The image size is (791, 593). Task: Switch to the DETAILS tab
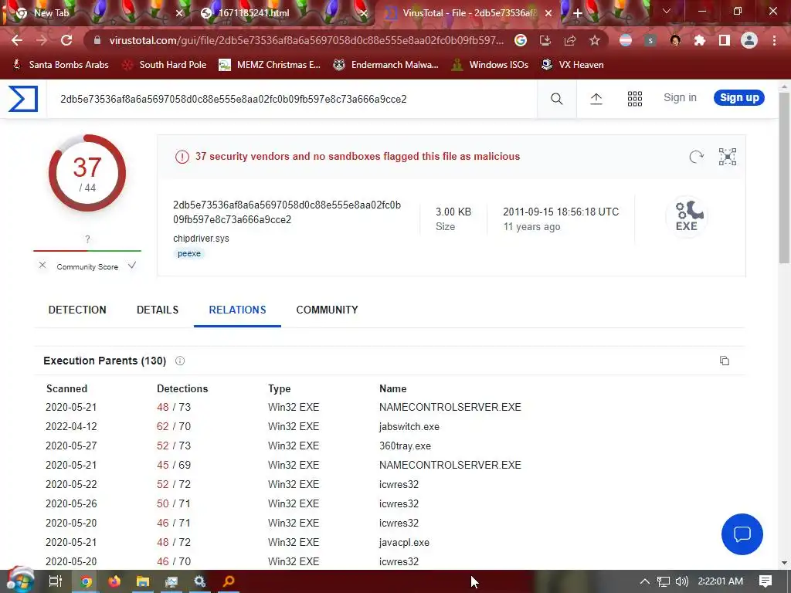click(158, 310)
